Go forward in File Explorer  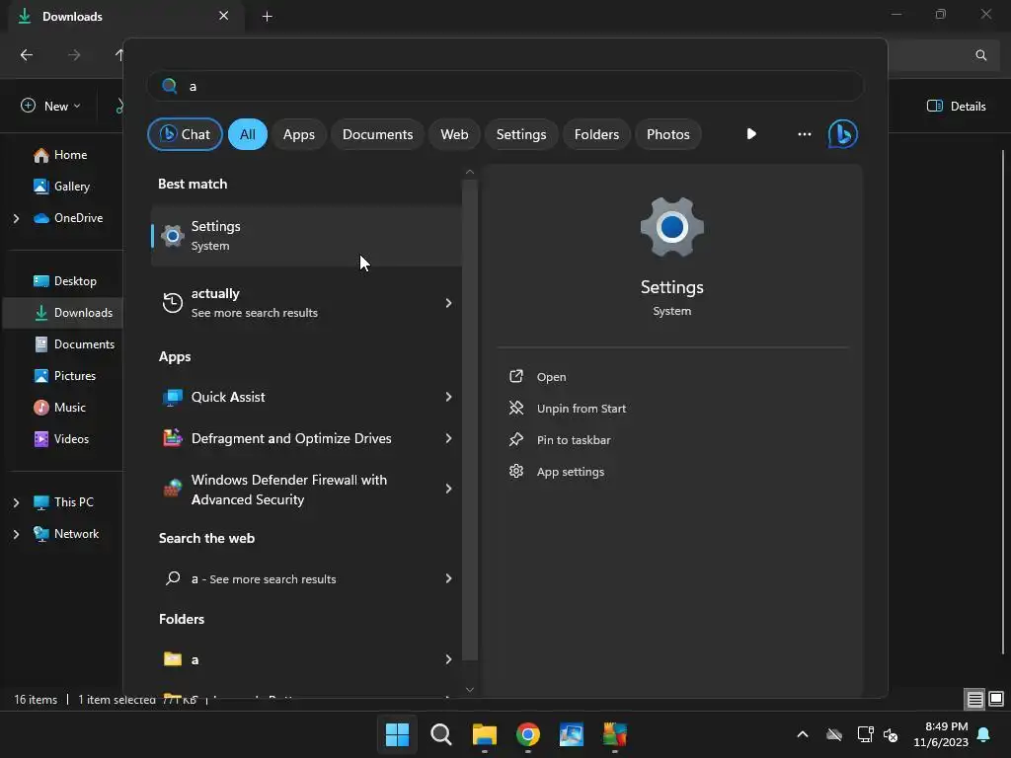(x=74, y=55)
